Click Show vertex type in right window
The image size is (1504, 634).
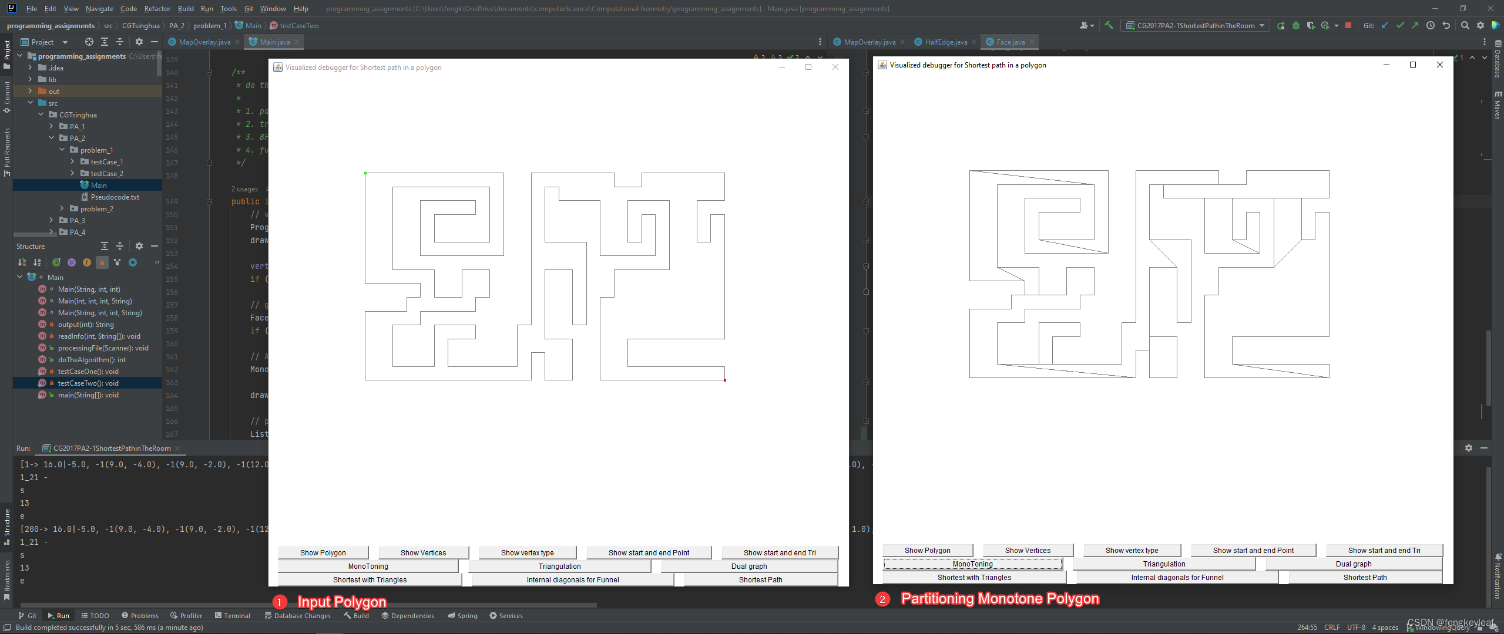(x=1132, y=549)
